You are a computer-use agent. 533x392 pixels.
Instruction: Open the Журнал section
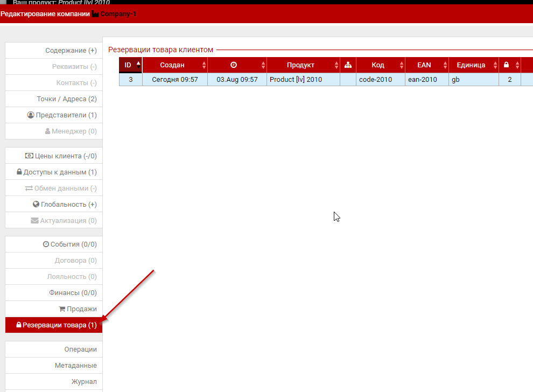click(x=84, y=382)
